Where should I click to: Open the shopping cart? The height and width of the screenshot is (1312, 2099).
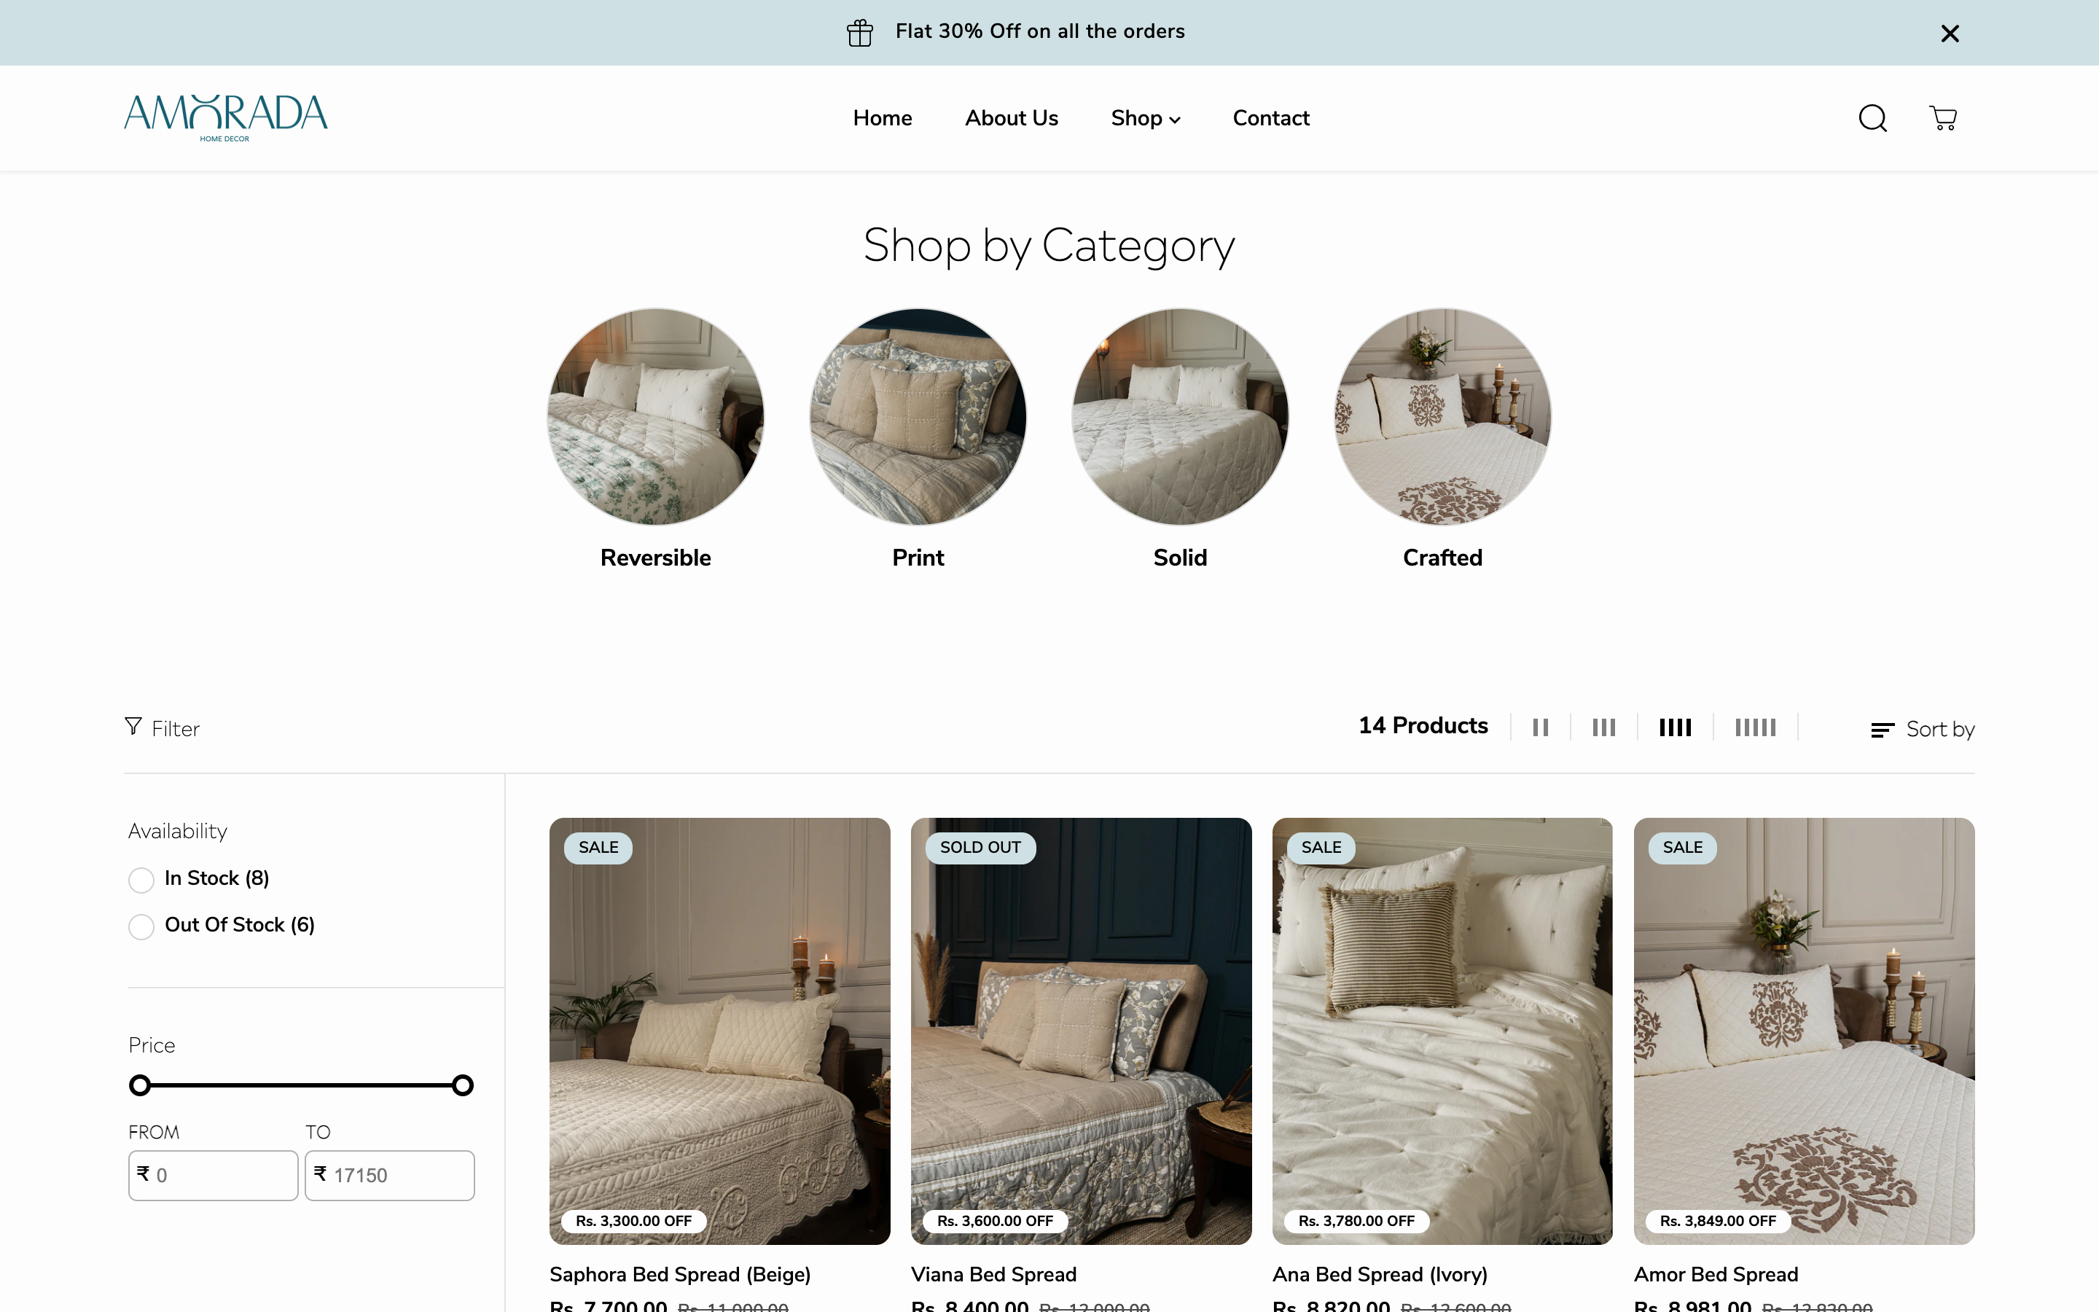(x=1943, y=118)
